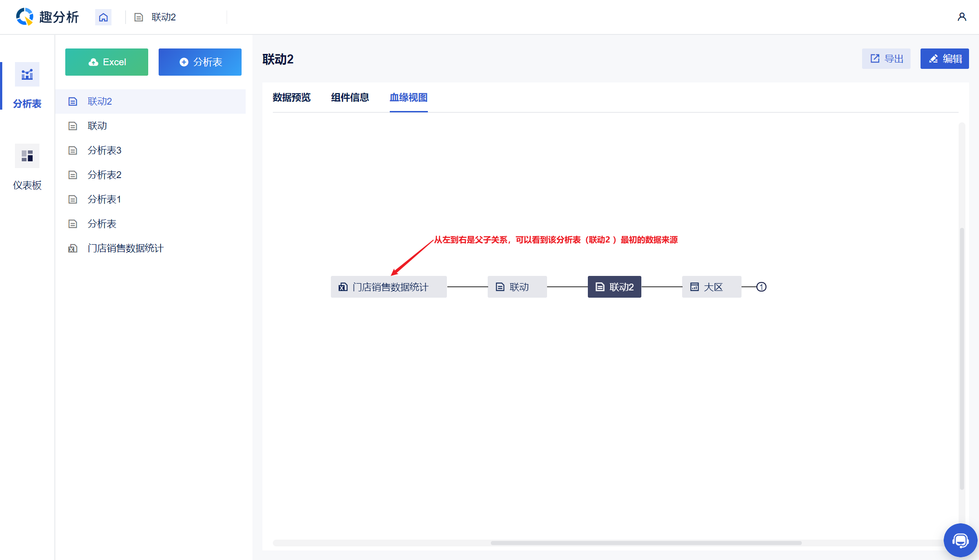Switch to the 数据预览 tab
The height and width of the screenshot is (560, 979).
coord(291,97)
